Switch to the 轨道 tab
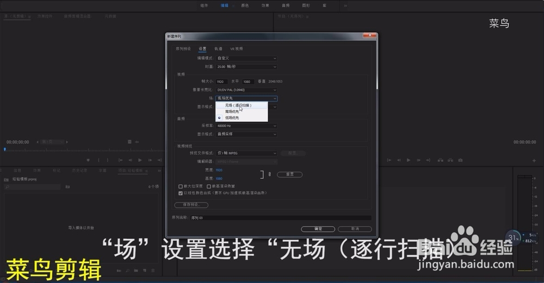This screenshot has width=544, height=283. [x=218, y=49]
